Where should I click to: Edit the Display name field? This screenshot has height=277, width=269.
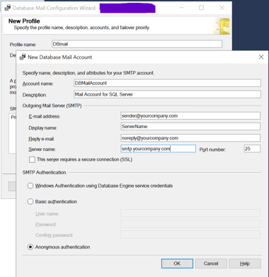click(x=190, y=126)
